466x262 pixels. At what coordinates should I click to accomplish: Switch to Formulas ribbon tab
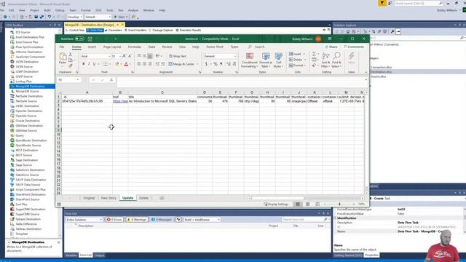pyautogui.click(x=135, y=47)
